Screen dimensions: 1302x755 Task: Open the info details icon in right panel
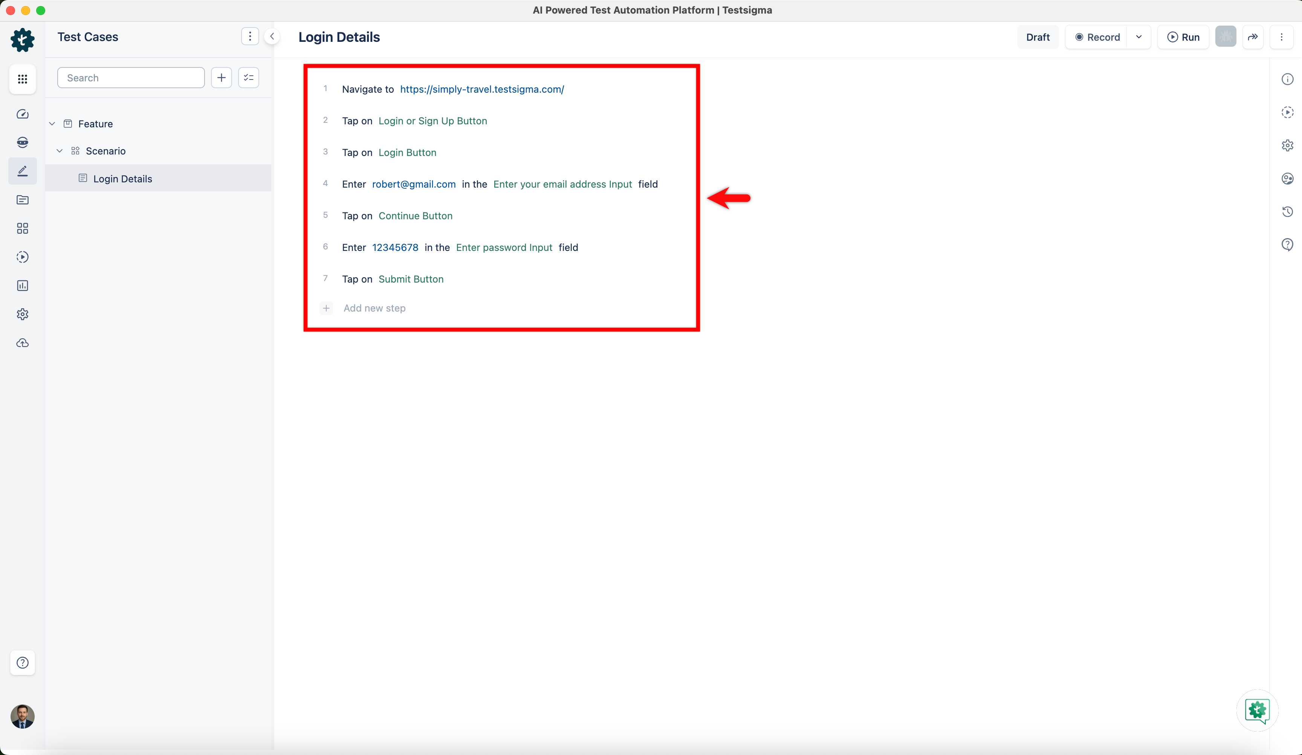(x=1287, y=79)
